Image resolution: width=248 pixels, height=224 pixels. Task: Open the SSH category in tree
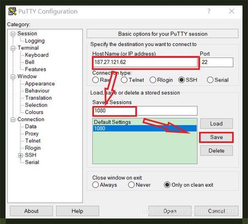point(31,155)
